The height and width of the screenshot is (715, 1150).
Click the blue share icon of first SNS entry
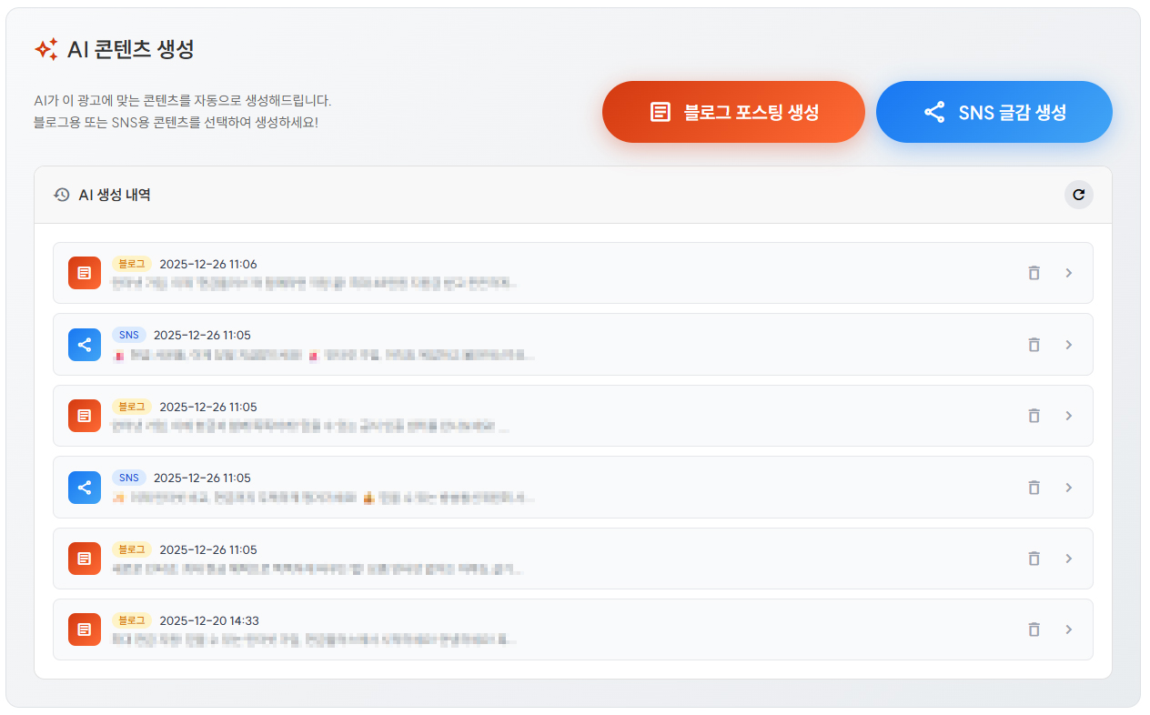click(x=85, y=345)
